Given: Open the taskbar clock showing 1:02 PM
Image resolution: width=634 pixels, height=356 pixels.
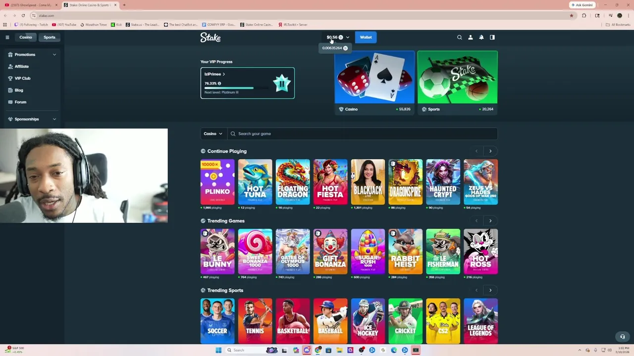Looking at the screenshot, I should pos(623,350).
